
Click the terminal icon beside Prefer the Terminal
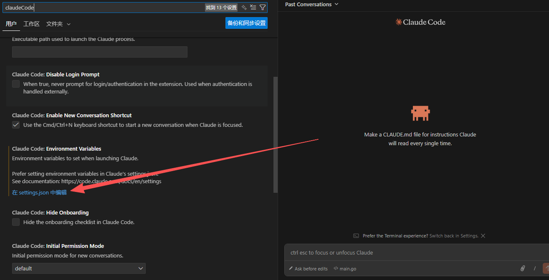pos(356,236)
